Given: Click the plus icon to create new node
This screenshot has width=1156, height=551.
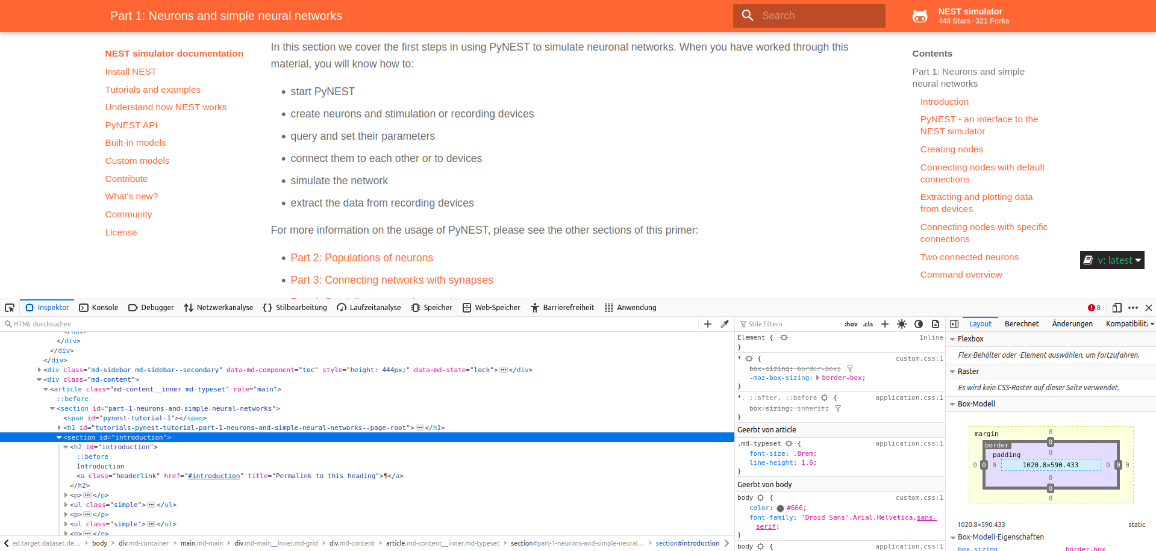Looking at the screenshot, I should coord(707,324).
